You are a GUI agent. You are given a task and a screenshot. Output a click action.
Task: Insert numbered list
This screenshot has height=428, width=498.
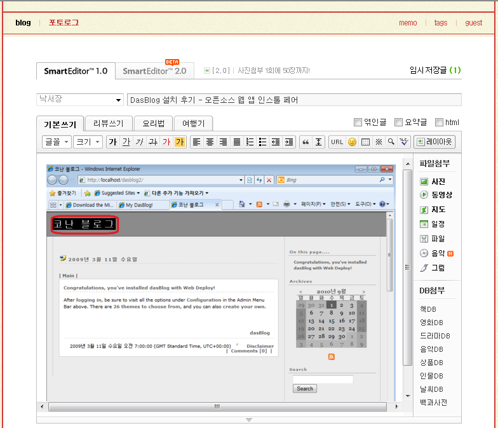tap(250, 142)
